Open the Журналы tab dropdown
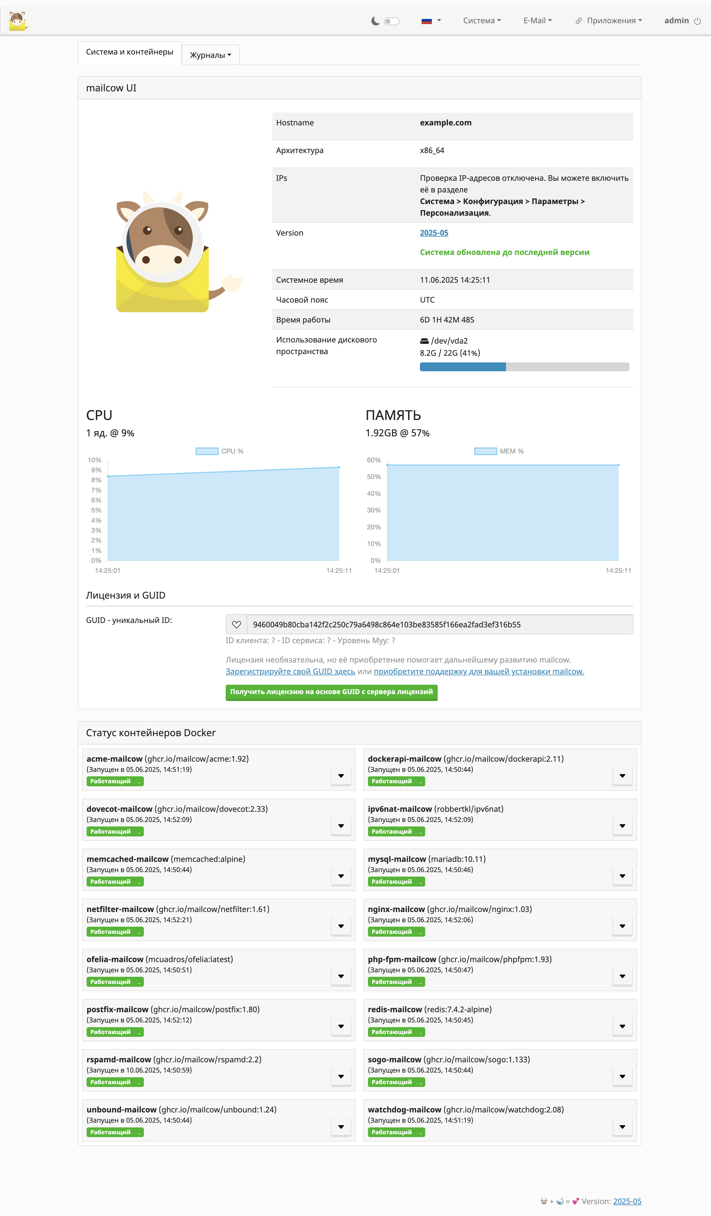 click(x=211, y=55)
